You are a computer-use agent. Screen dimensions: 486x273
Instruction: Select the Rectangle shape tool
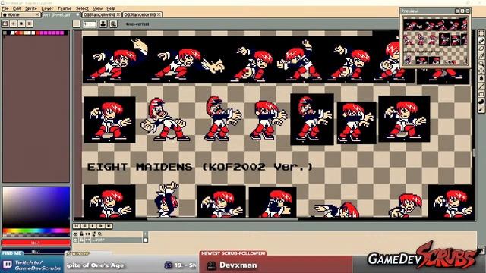[481, 94]
